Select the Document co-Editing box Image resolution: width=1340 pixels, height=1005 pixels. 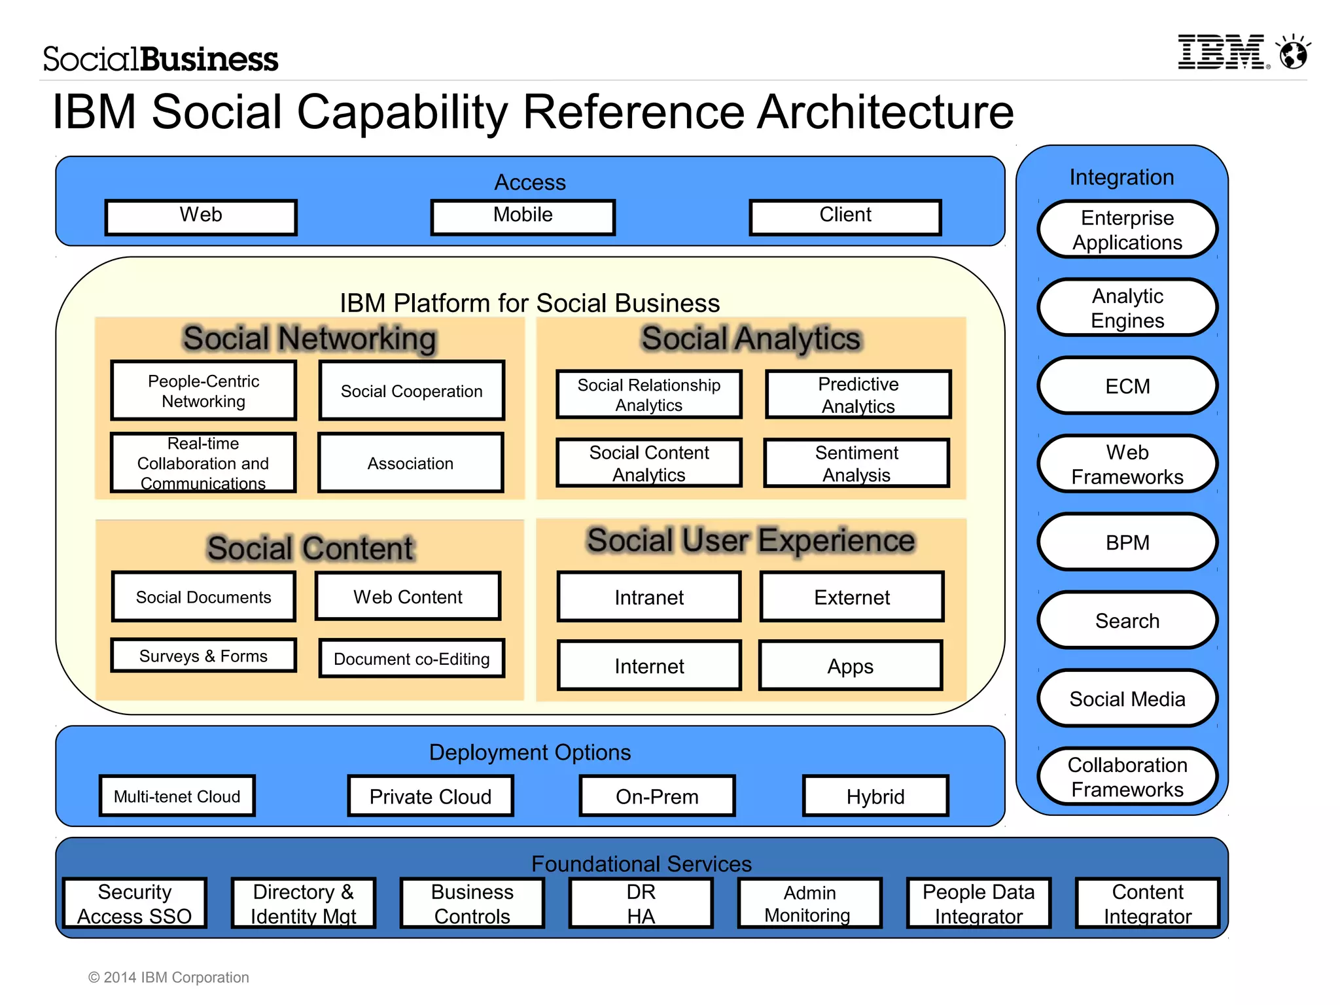pyautogui.click(x=412, y=658)
